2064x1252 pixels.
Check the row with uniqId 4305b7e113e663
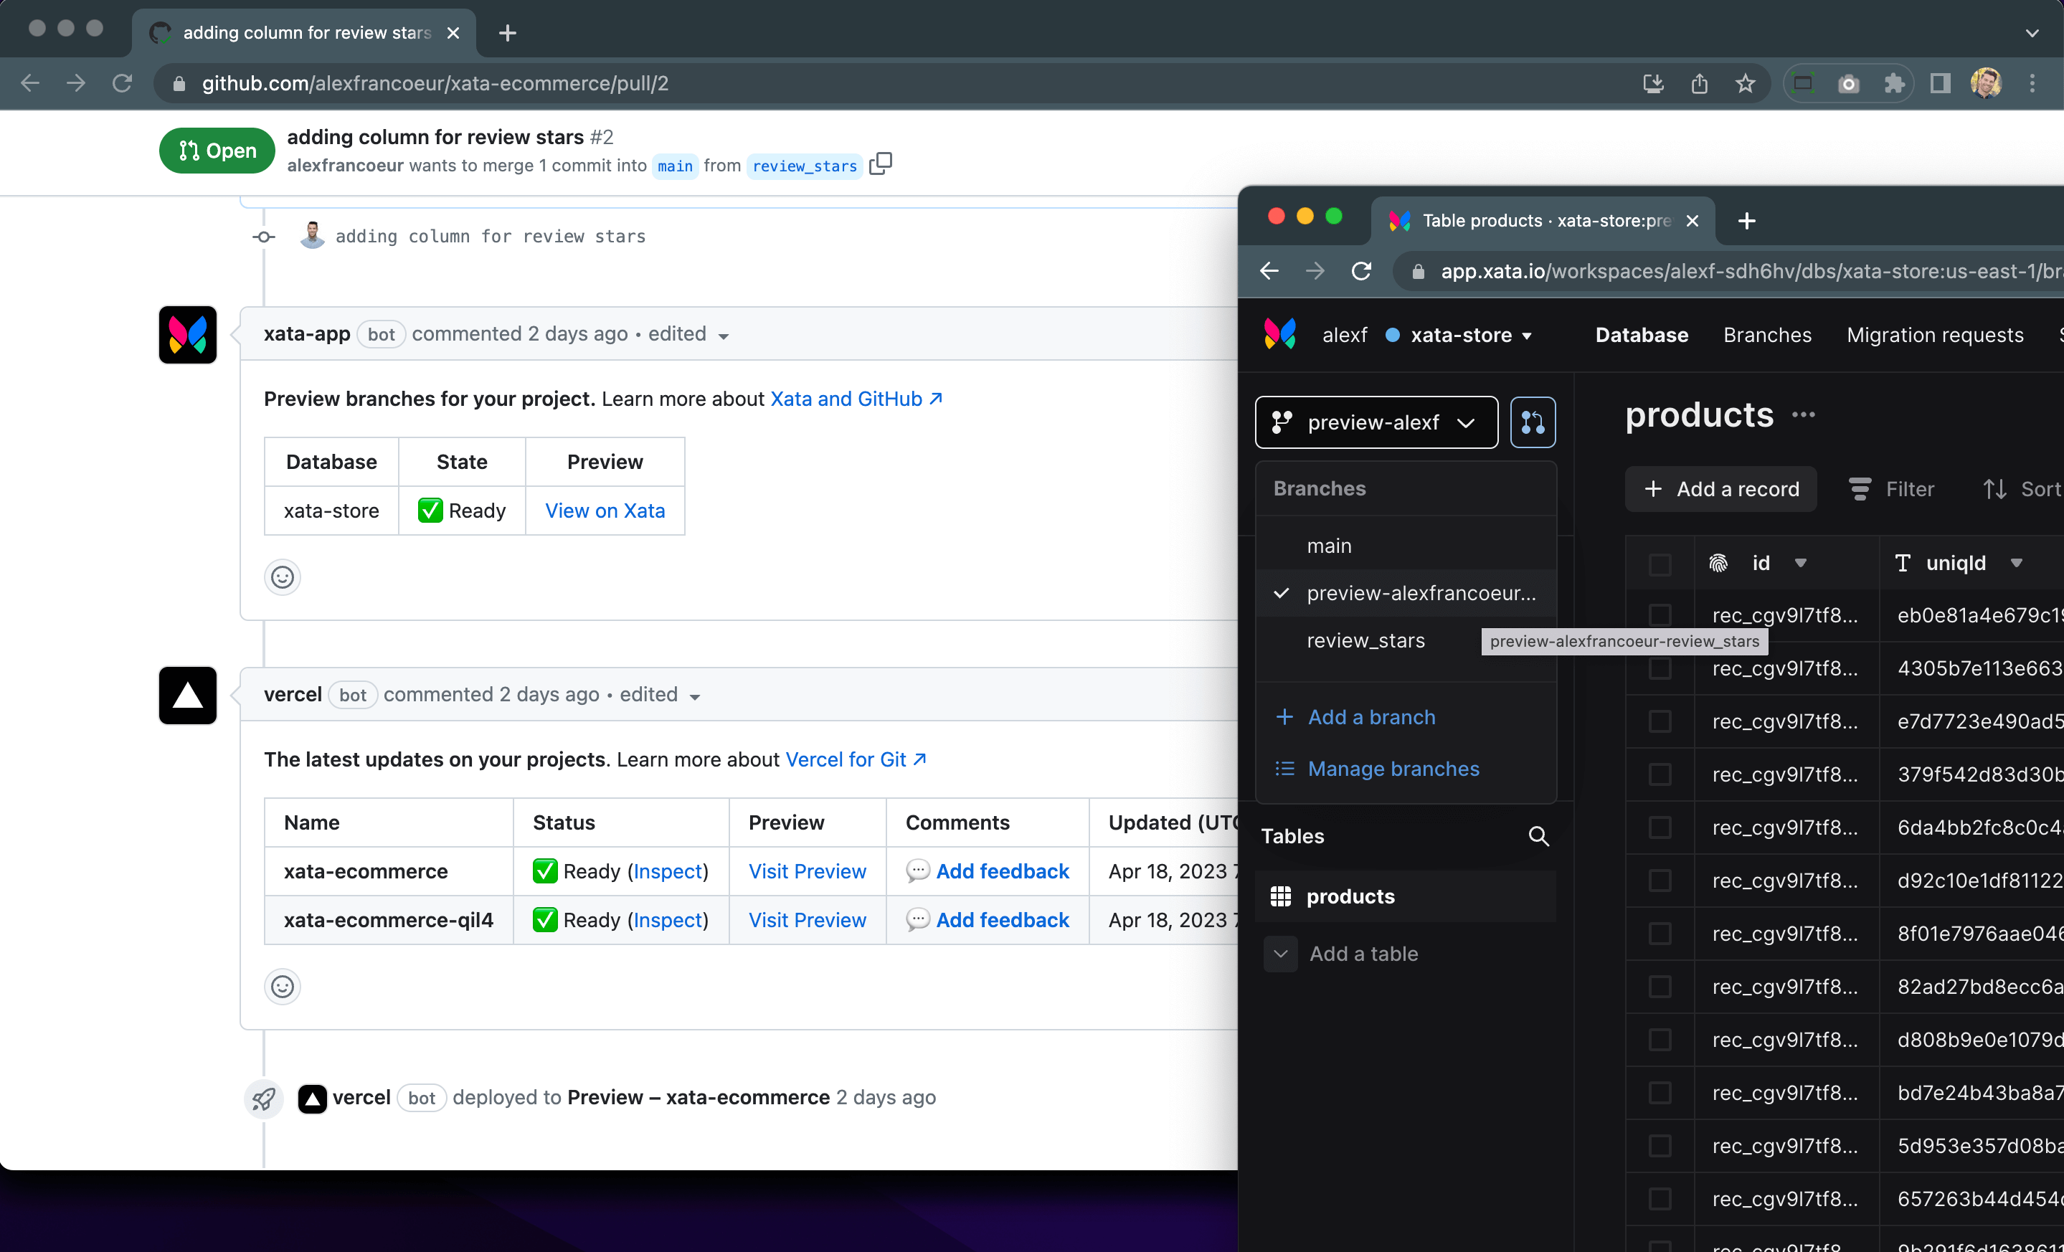(1660, 668)
